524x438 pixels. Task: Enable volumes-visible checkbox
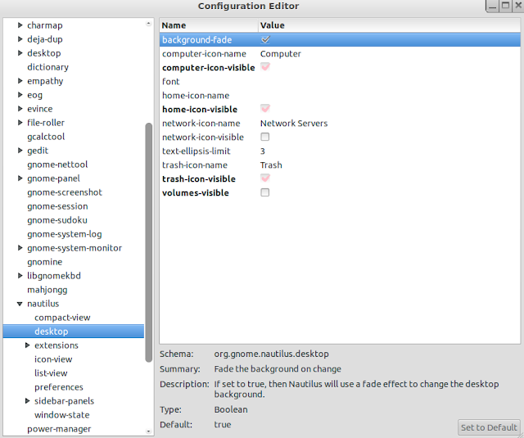(265, 192)
